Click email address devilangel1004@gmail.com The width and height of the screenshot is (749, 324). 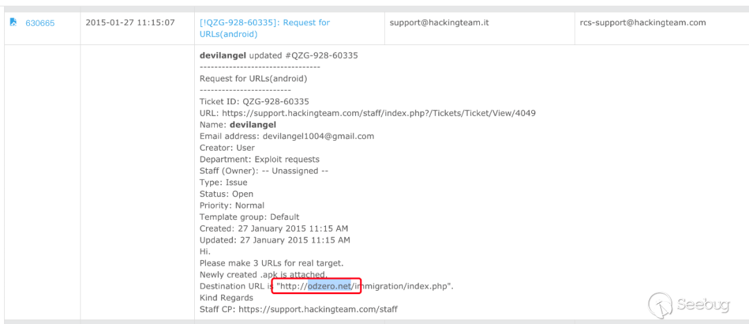coord(318,136)
